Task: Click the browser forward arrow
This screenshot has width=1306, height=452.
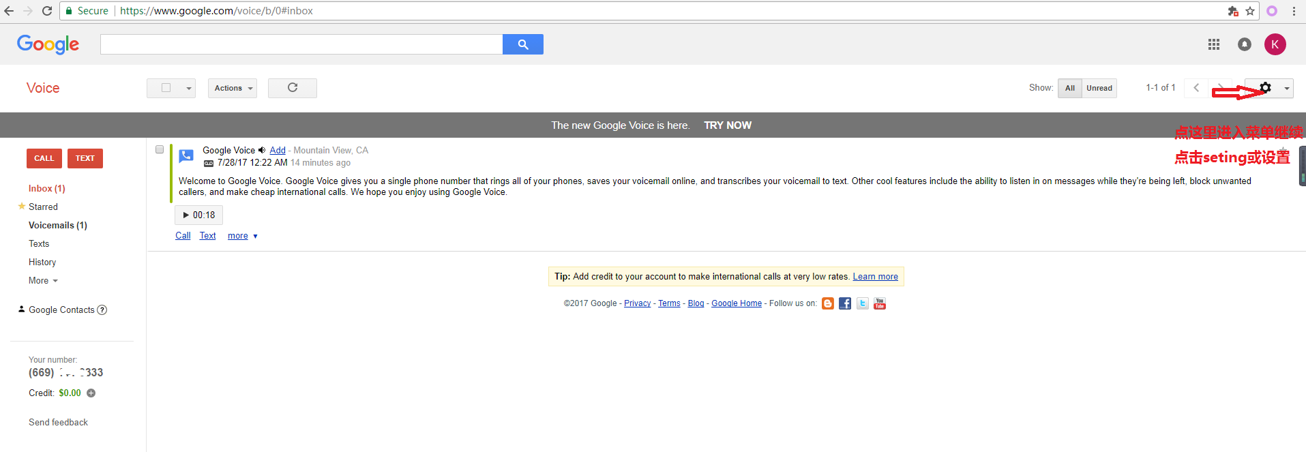Action: pyautogui.click(x=28, y=11)
